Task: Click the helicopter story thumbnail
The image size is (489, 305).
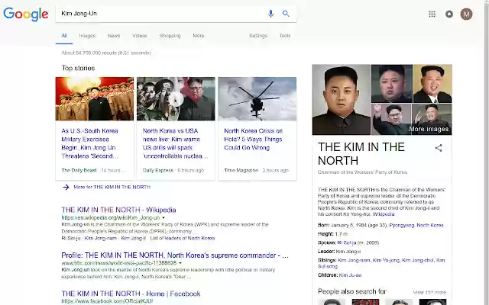Action: click(x=257, y=98)
